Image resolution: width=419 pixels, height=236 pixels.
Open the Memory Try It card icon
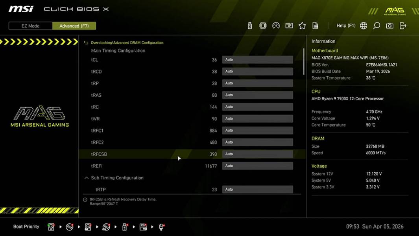(x=289, y=25)
